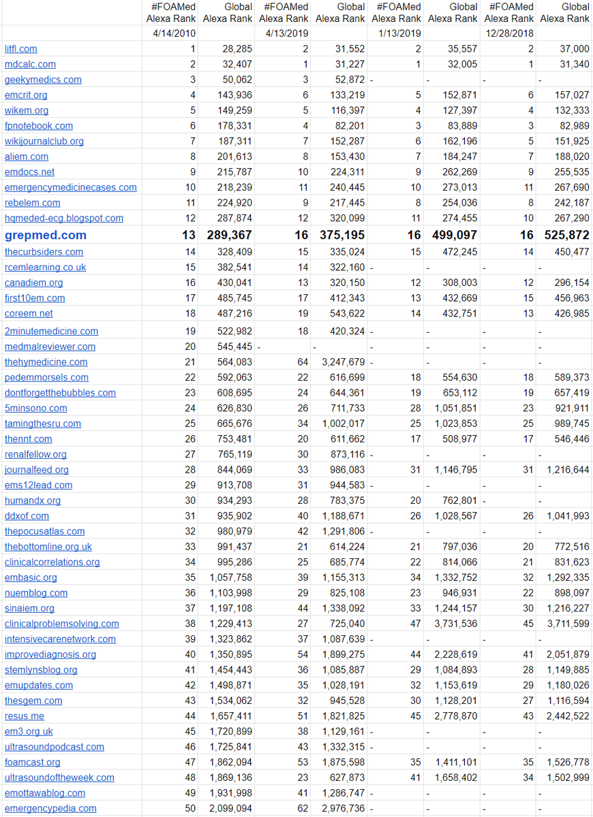Open the hqmeded-ecg.blogspot.com link
Screen dimensions: 593x817
pyautogui.click(x=64, y=219)
